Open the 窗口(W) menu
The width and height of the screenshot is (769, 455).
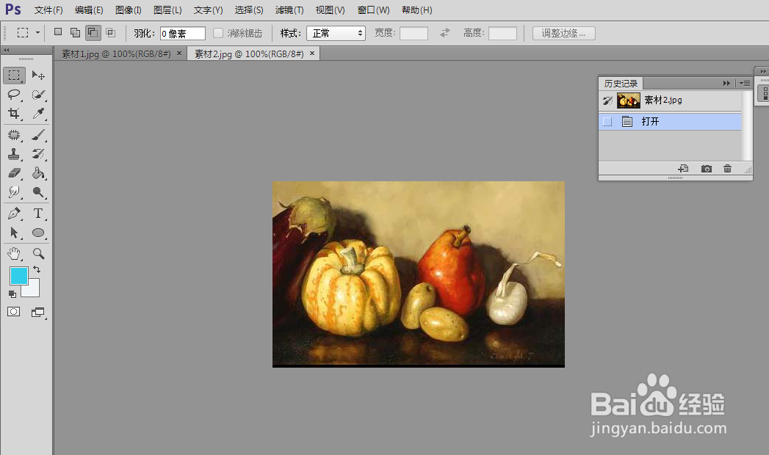(x=373, y=10)
